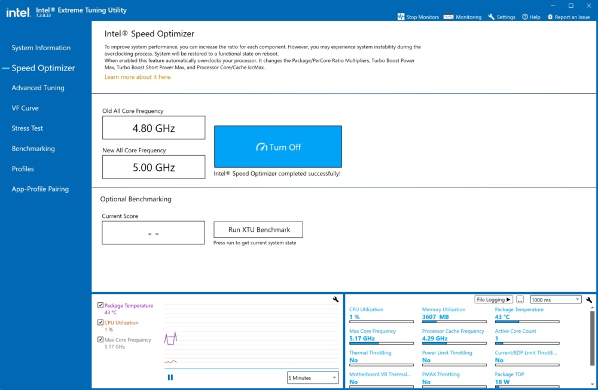The width and height of the screenshot is (598, 390).
Task: Pause the monitoring graph
Action: pyautogui.click(x=170, y=377)
